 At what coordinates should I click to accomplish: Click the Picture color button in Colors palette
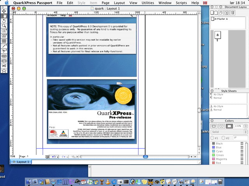pyautogui.click(x=221, y=126)
